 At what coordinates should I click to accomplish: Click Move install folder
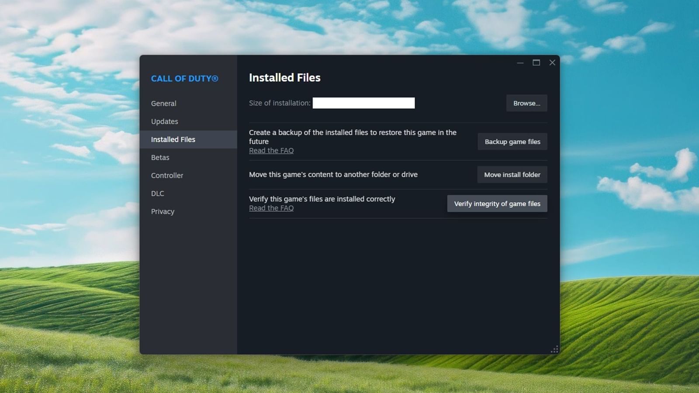(x=512, y=174)
